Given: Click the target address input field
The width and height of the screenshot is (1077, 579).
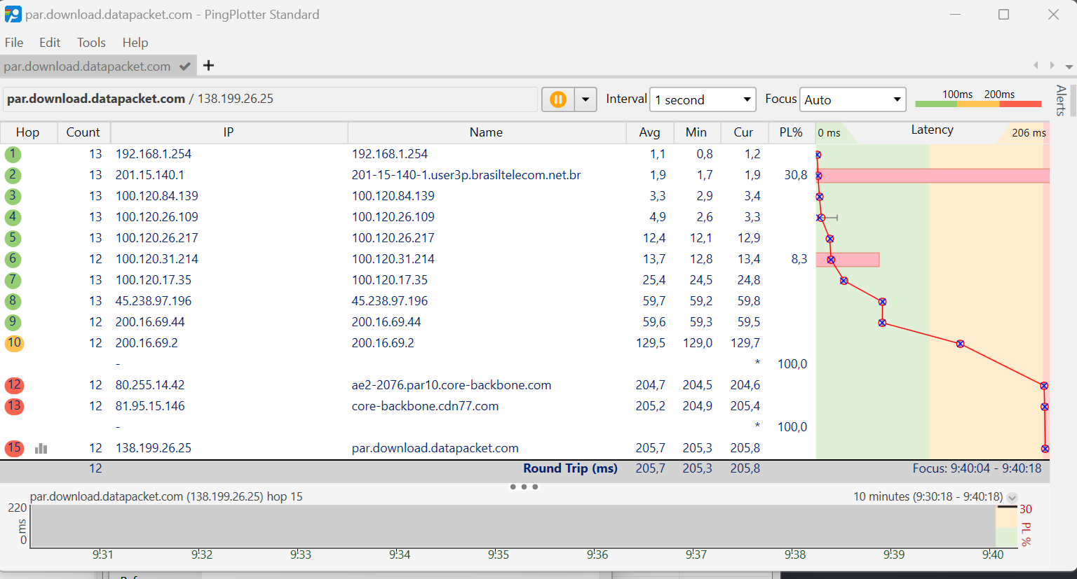Looking at the screenshot, I should click(x=270, y=99).
